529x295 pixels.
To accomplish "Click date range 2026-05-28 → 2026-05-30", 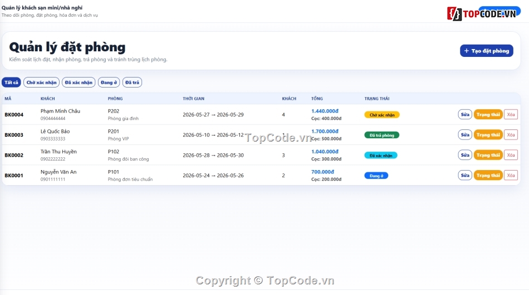I will pos(213,155).
